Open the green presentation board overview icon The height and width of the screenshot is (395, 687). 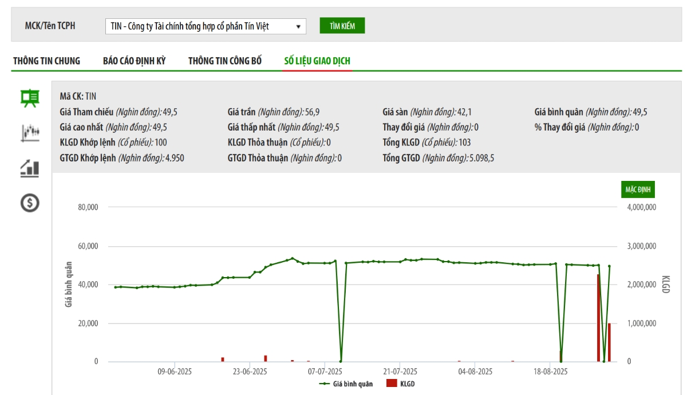point(30,98)
